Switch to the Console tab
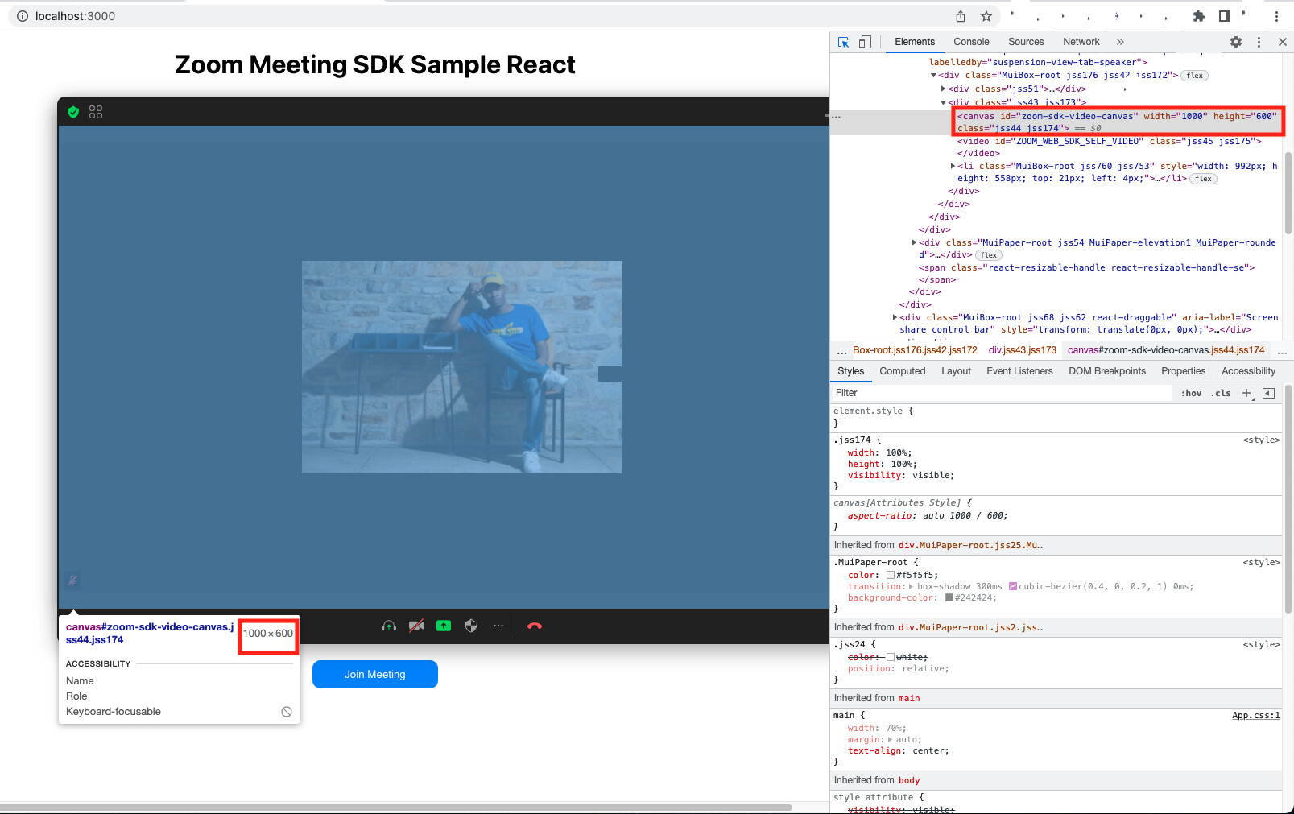Screen dimensions: 1294x814 [x=971, y=42]
